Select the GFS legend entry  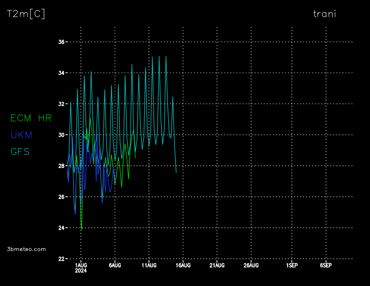click(x=20, y=152)
